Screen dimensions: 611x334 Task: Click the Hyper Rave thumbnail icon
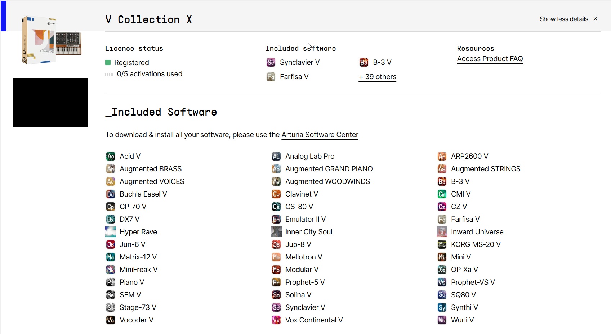click(111, 232)
